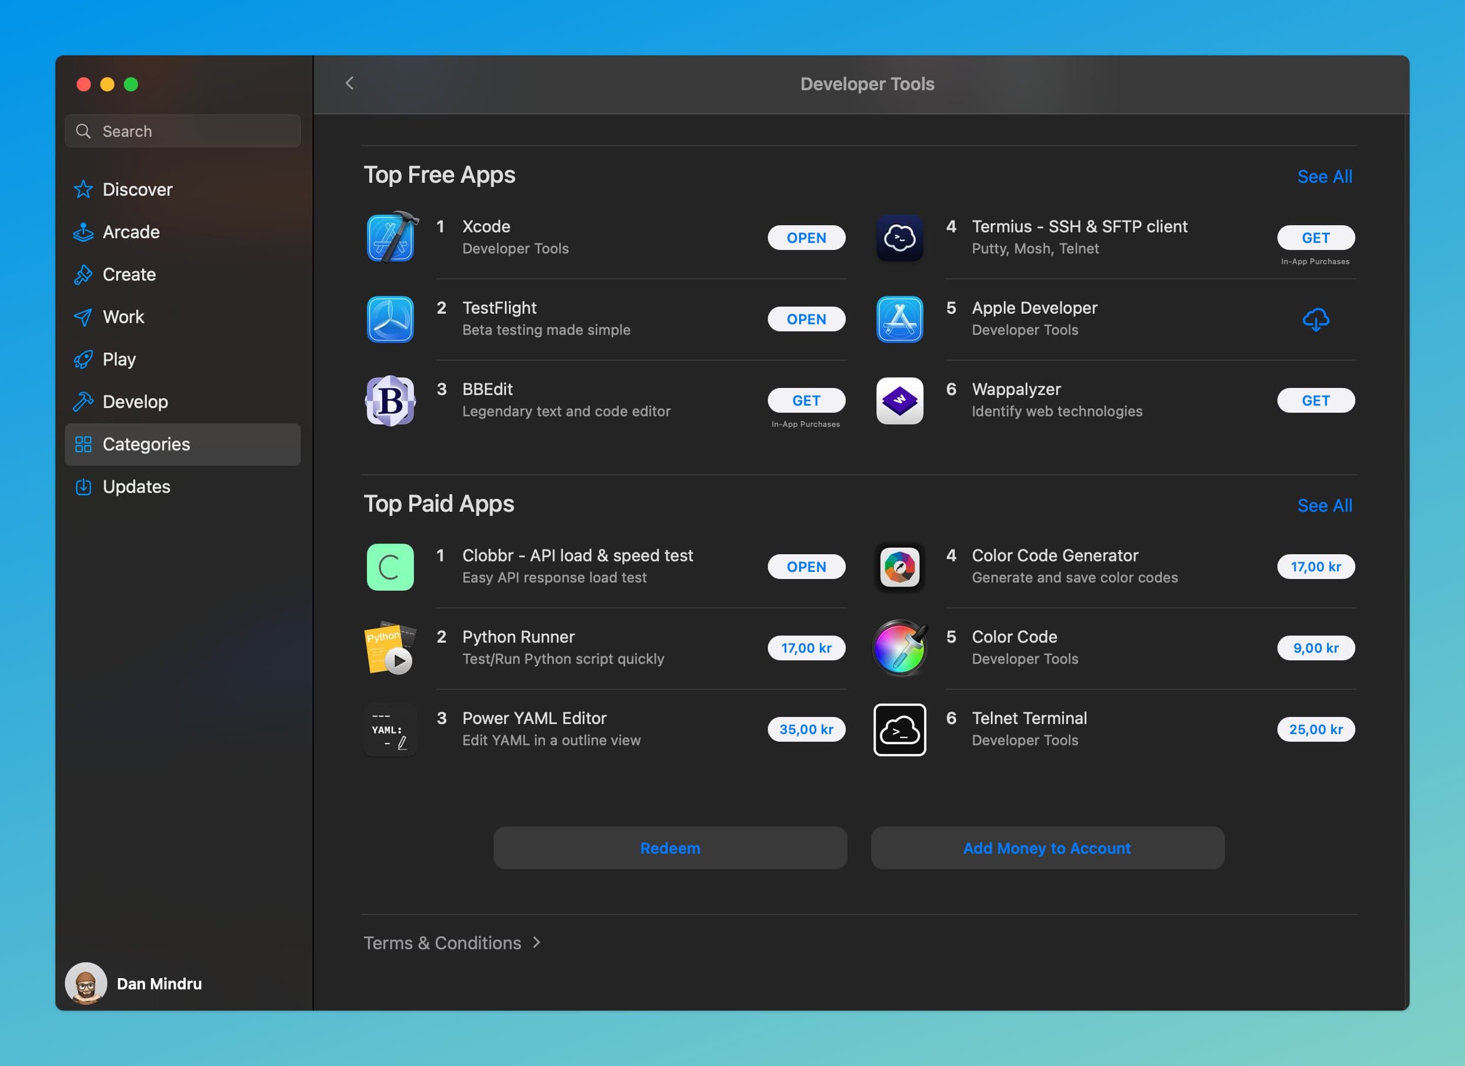This screenshot has width=1465, height=1066.
Task: Go back using the back chevron
Action: 350,83
